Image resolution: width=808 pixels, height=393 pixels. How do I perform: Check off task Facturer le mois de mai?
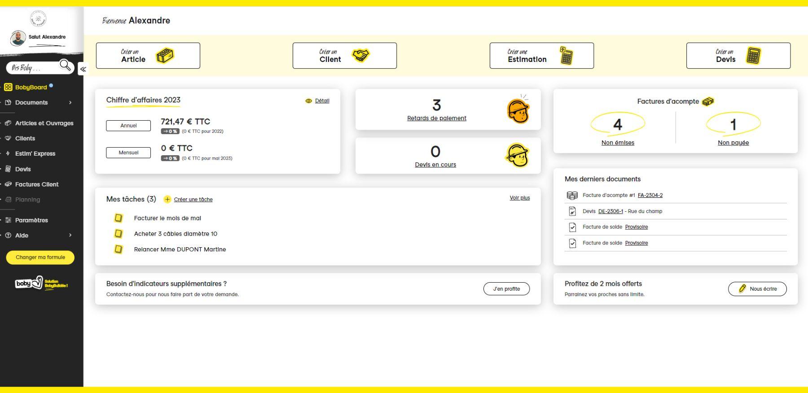click(x=118, y=218)
